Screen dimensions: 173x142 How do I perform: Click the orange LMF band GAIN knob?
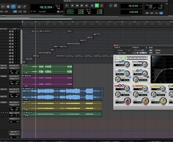[x=145, y=101]
